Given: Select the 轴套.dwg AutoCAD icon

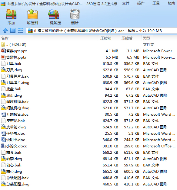Looking at the screenshot, I should 3,159.
